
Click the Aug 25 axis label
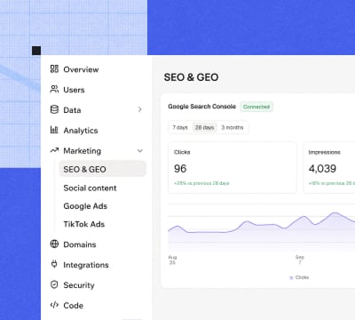pyautogui.click(x=172, y=260)
